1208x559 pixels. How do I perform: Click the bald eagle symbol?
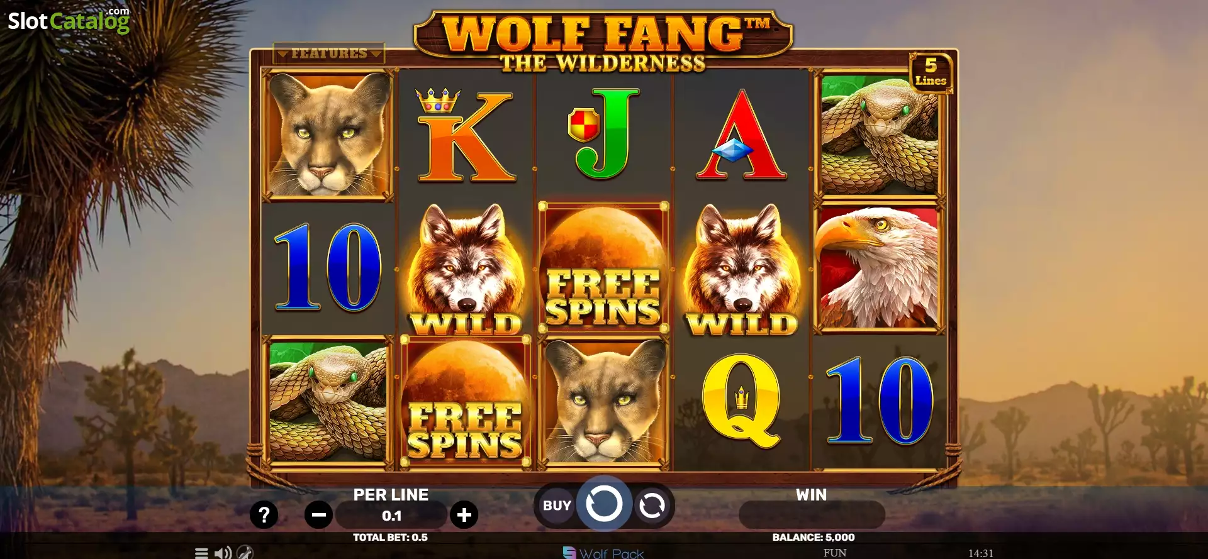coord(879,268)
